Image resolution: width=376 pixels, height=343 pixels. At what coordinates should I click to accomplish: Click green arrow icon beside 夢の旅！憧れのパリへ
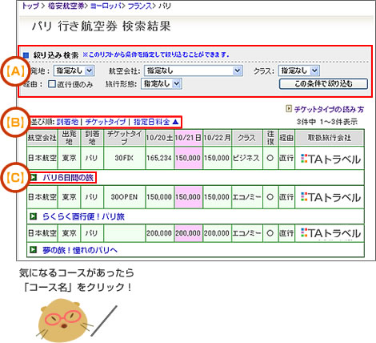coord(33,250)
